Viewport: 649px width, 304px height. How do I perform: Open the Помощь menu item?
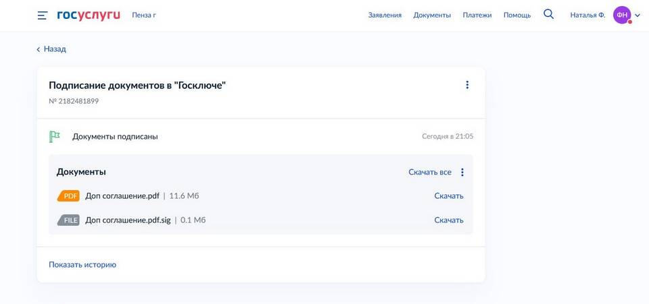(517, 15)
